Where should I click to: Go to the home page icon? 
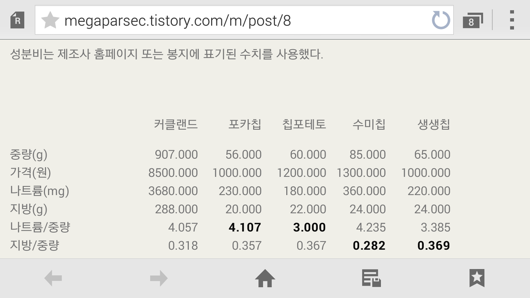(x=265, y=278)
